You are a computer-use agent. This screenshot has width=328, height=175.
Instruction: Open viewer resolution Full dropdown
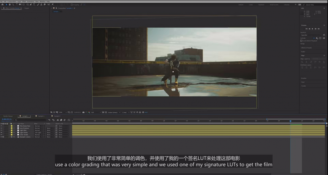coord(96,112)
